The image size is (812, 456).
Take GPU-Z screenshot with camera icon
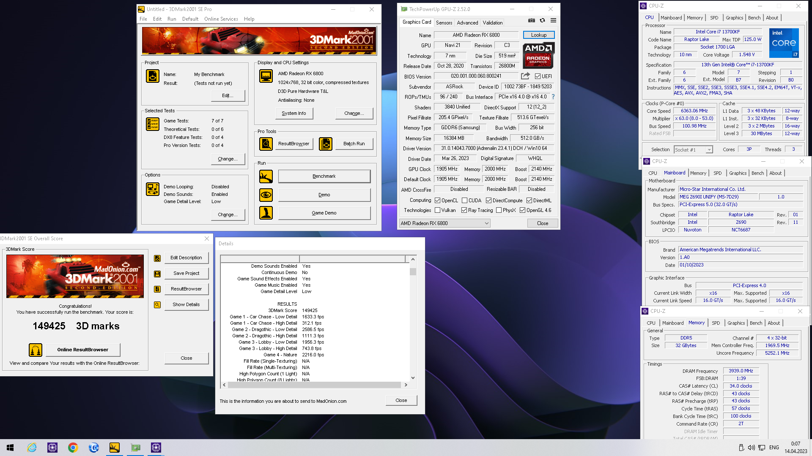[532, 20]
